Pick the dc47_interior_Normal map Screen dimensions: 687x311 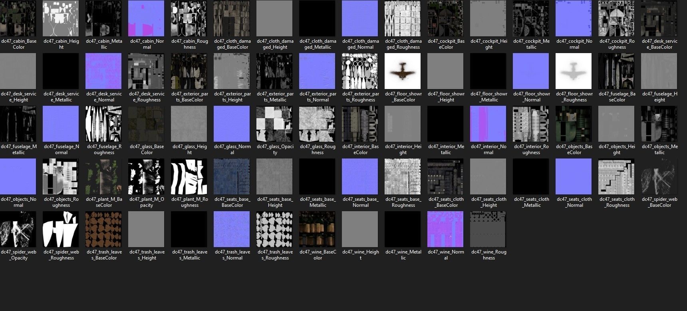pos(488,124)
